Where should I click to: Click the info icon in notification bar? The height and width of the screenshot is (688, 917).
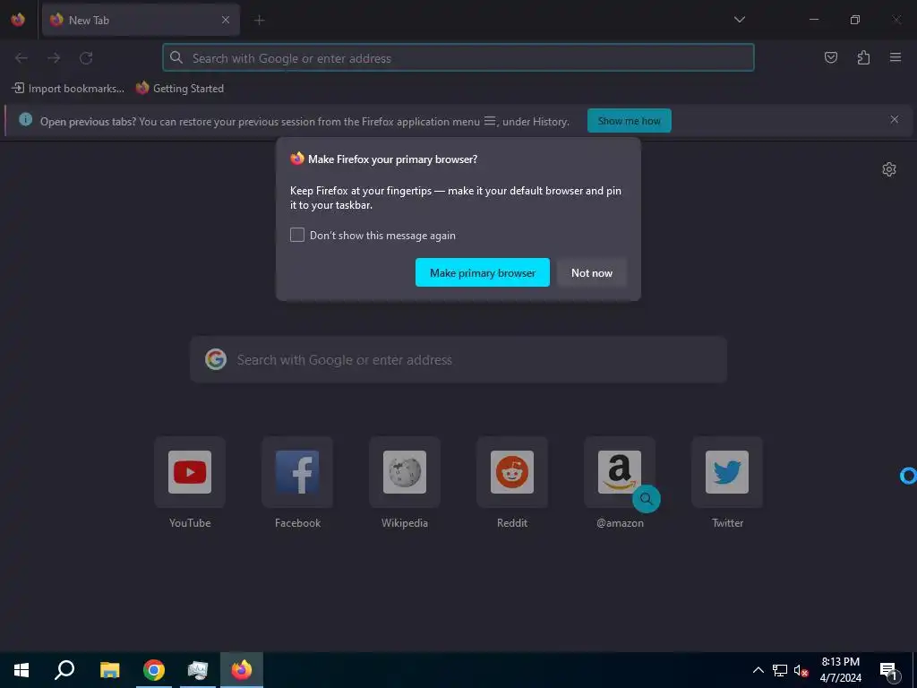(x=25, y=119)
